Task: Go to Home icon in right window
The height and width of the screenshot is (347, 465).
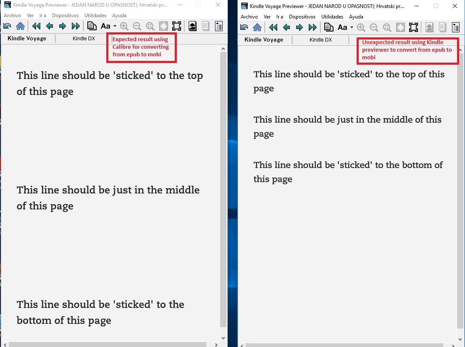Action: [257, 28]
